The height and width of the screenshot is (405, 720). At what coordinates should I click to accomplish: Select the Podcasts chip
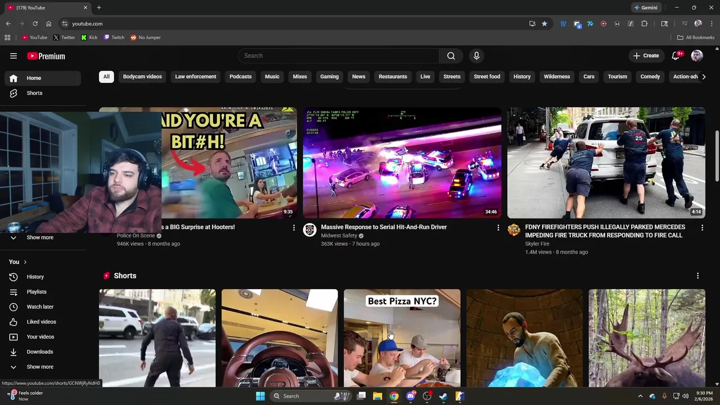(x=240, y=76)
